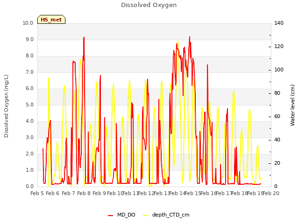Viewport: 299px width, 224px height.
Task: Click the 40 right axis tick label
Action: (x=277, y=140)
